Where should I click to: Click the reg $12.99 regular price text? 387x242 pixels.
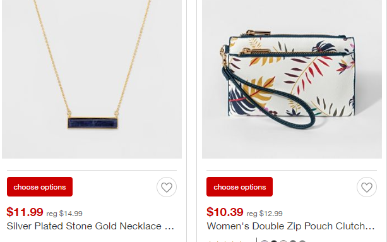point(265,214)
